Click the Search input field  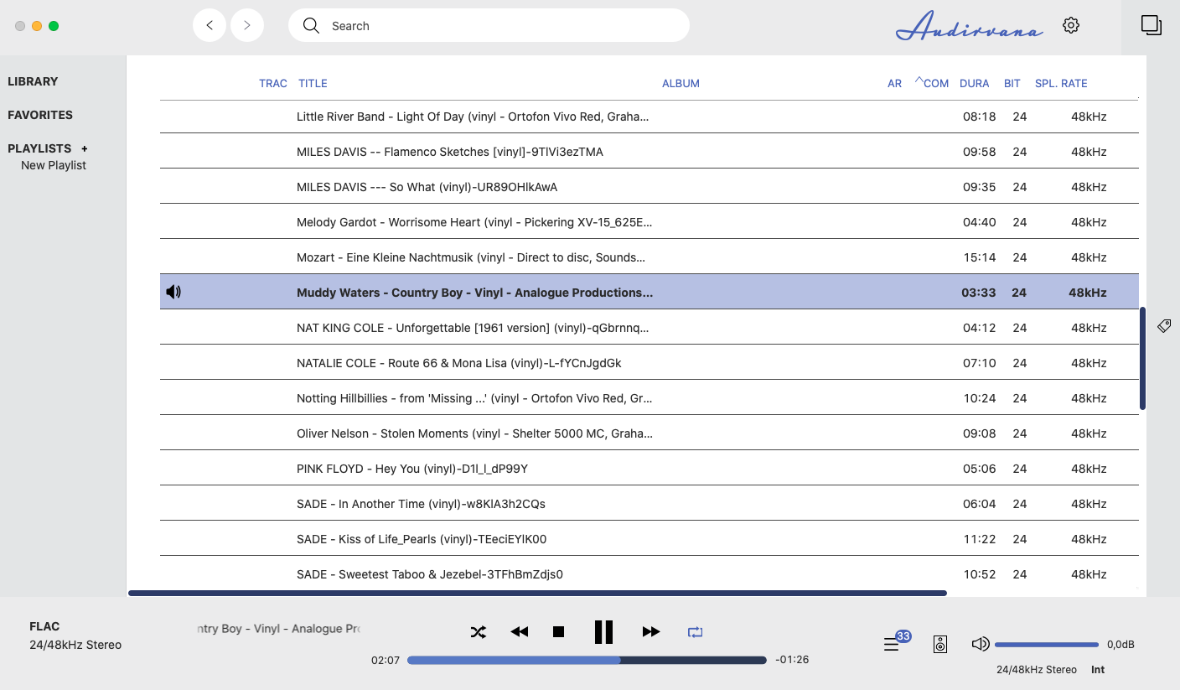(x=489, y=25)
